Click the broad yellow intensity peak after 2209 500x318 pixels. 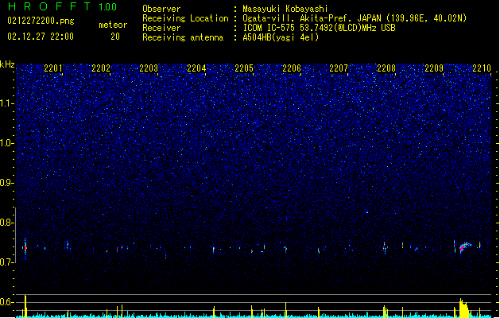(464, 308)
